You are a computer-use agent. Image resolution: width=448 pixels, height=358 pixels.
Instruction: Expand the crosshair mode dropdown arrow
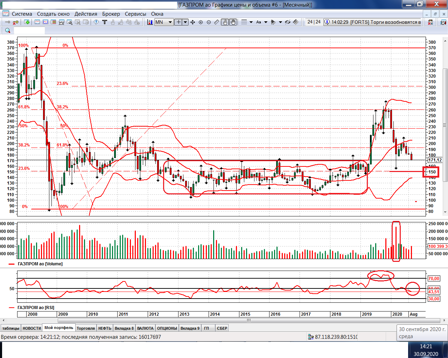[185, 22]
